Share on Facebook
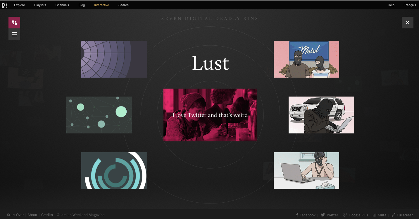Viewport: 419px width, 219px height. click(x=306, y=215)
